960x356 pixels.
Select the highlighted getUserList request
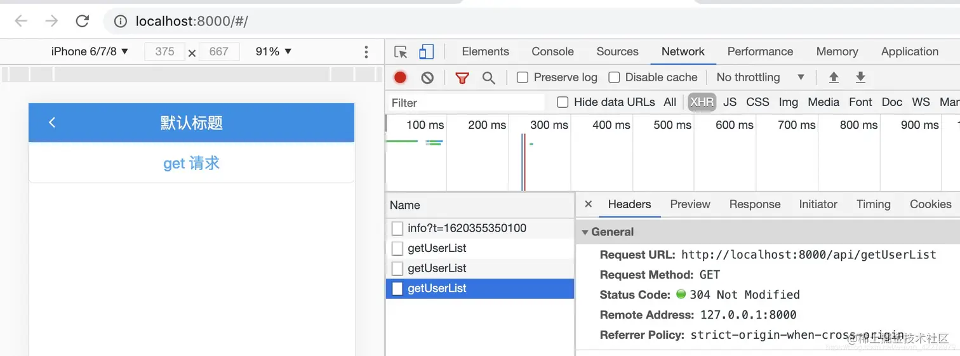point(480,288)
